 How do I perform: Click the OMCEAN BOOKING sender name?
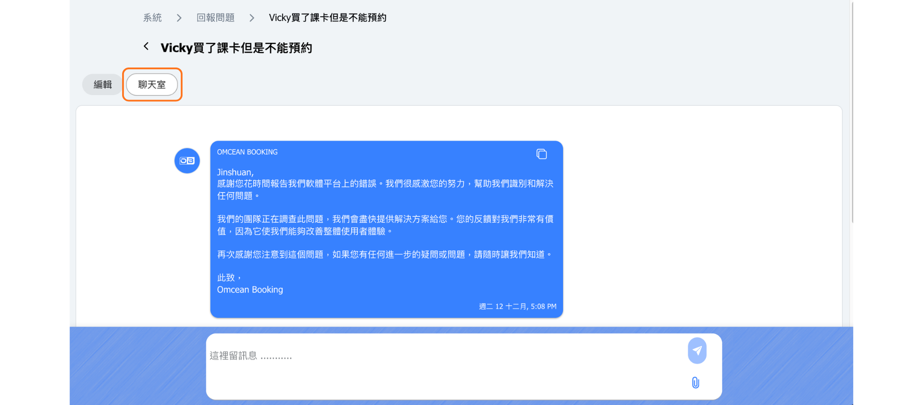click(247, 152)
